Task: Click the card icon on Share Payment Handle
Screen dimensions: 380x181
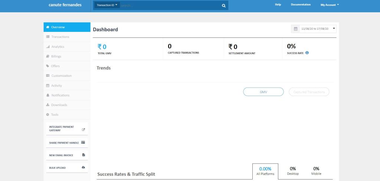Action: point(83,142)
